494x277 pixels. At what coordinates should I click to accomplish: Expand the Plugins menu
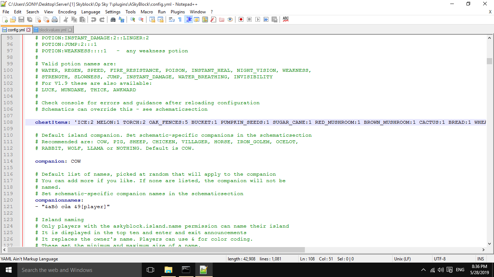(x=178, y=12)
